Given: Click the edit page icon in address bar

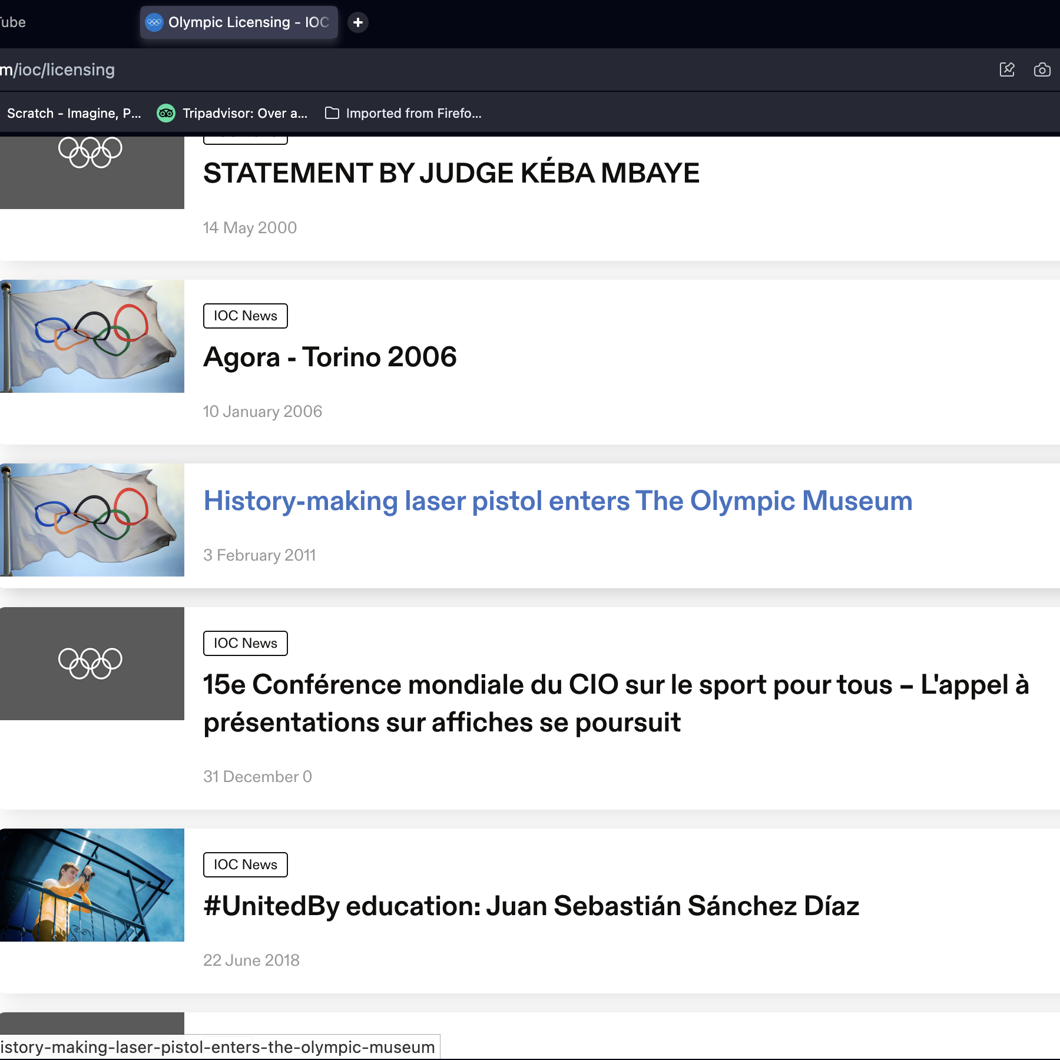Looking at the screenshot, I should [1007, 69].
